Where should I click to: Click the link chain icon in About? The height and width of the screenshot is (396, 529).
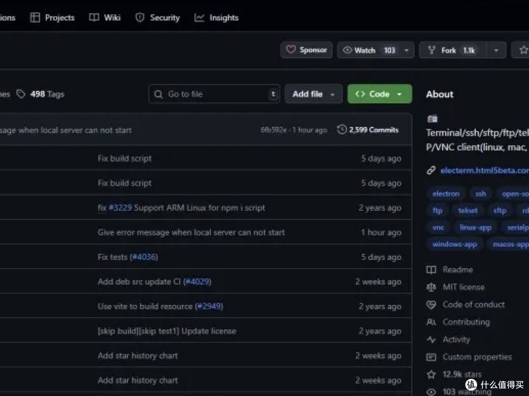click(x=431, y=170)
